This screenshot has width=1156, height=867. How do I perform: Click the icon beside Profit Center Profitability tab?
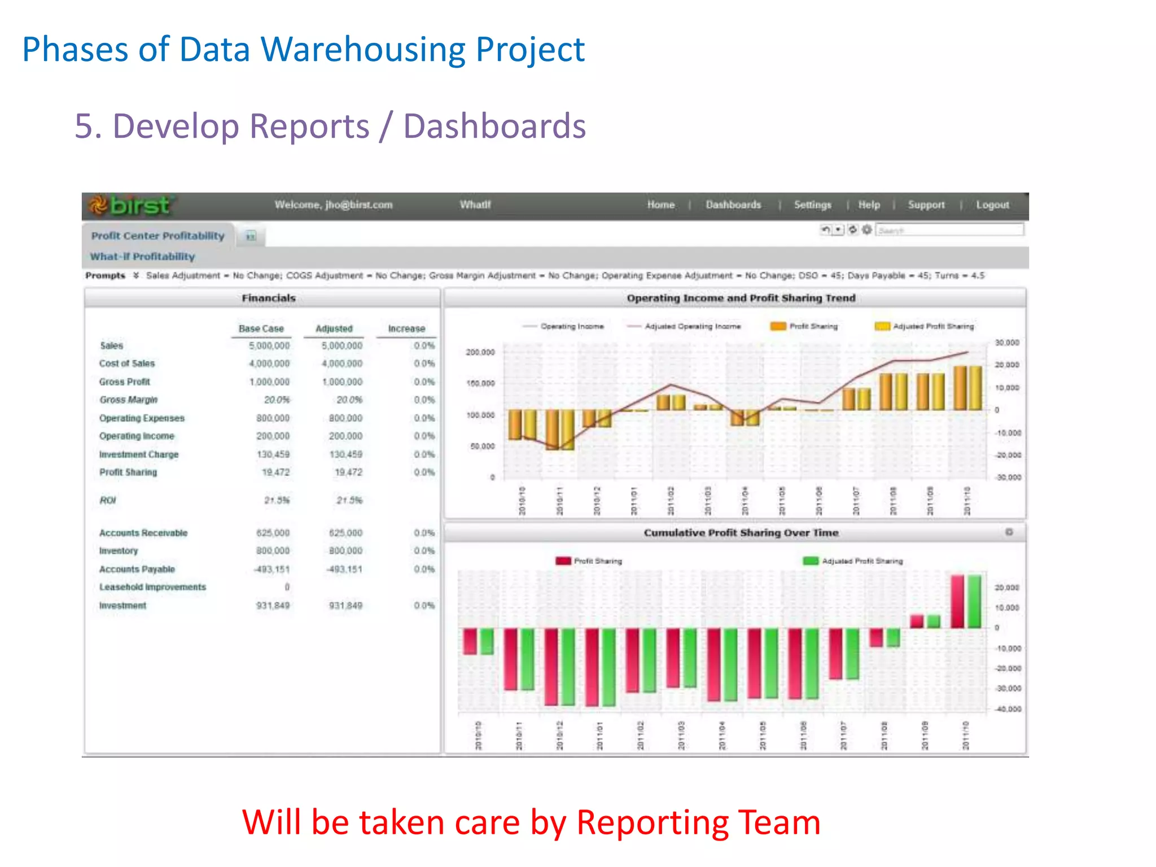pyautogui.click(x=251, y=236)
